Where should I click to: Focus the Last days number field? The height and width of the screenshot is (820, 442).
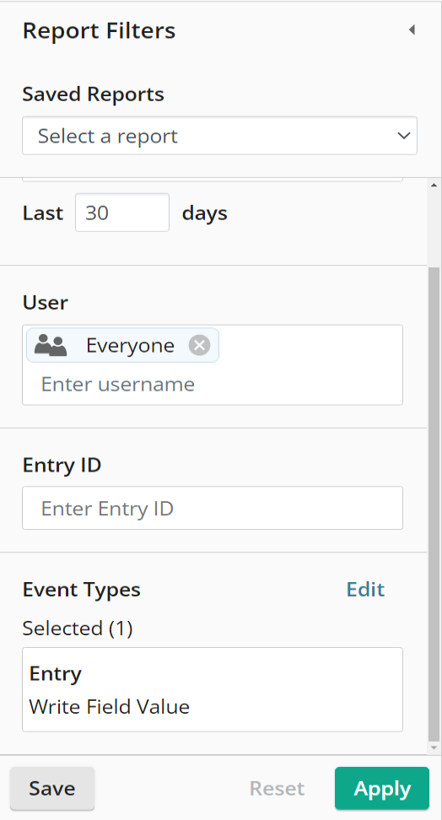click(122, 213)
